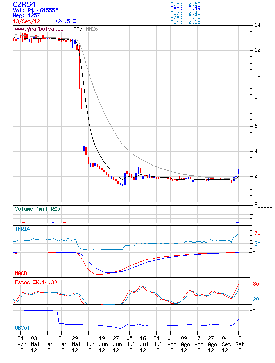
Task: Click the Neg: 1257 trades text
Action: [x=26, y=16]
